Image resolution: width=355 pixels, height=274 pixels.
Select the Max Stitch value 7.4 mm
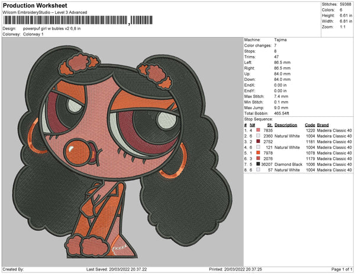281,96
